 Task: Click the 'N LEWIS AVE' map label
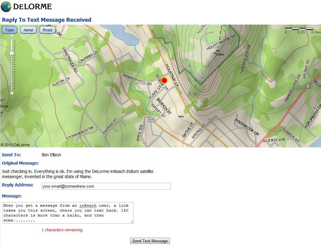(274, 140)
